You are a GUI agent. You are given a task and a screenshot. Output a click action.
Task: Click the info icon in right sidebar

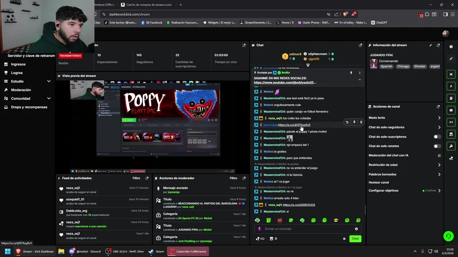pos(451,47)
